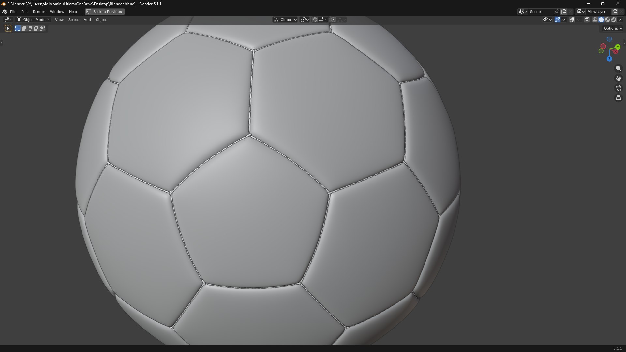The image size is (626, 352).
Task: Open the Render menu
Action: pos(39,12)
